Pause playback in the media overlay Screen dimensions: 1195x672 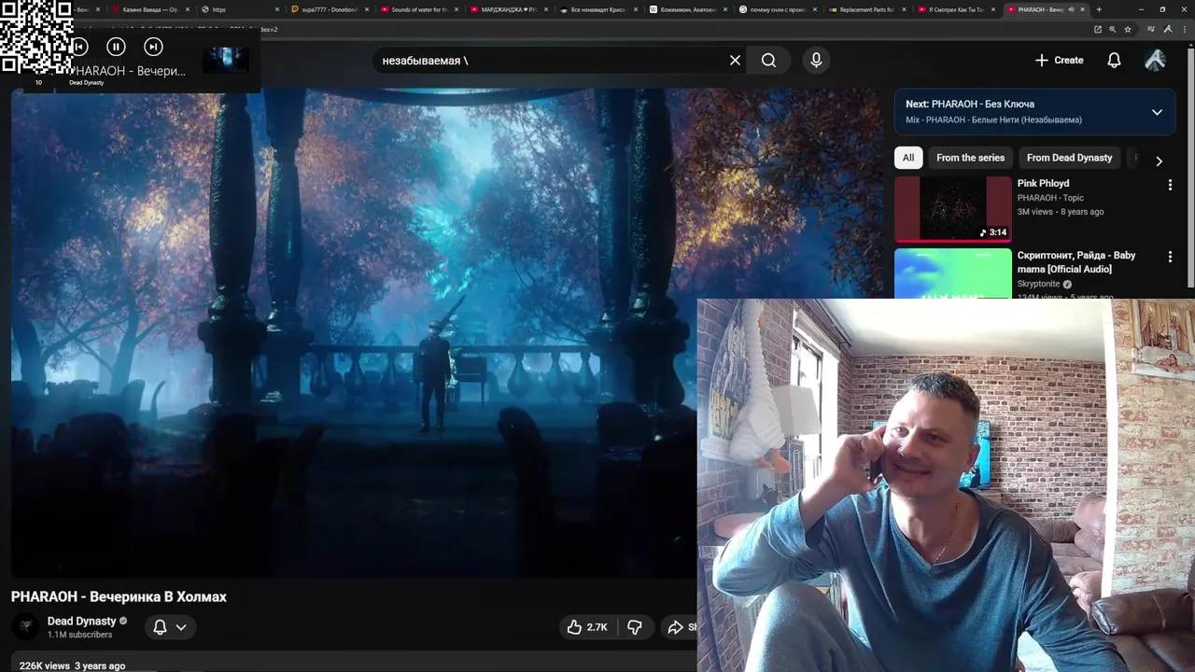116,46
